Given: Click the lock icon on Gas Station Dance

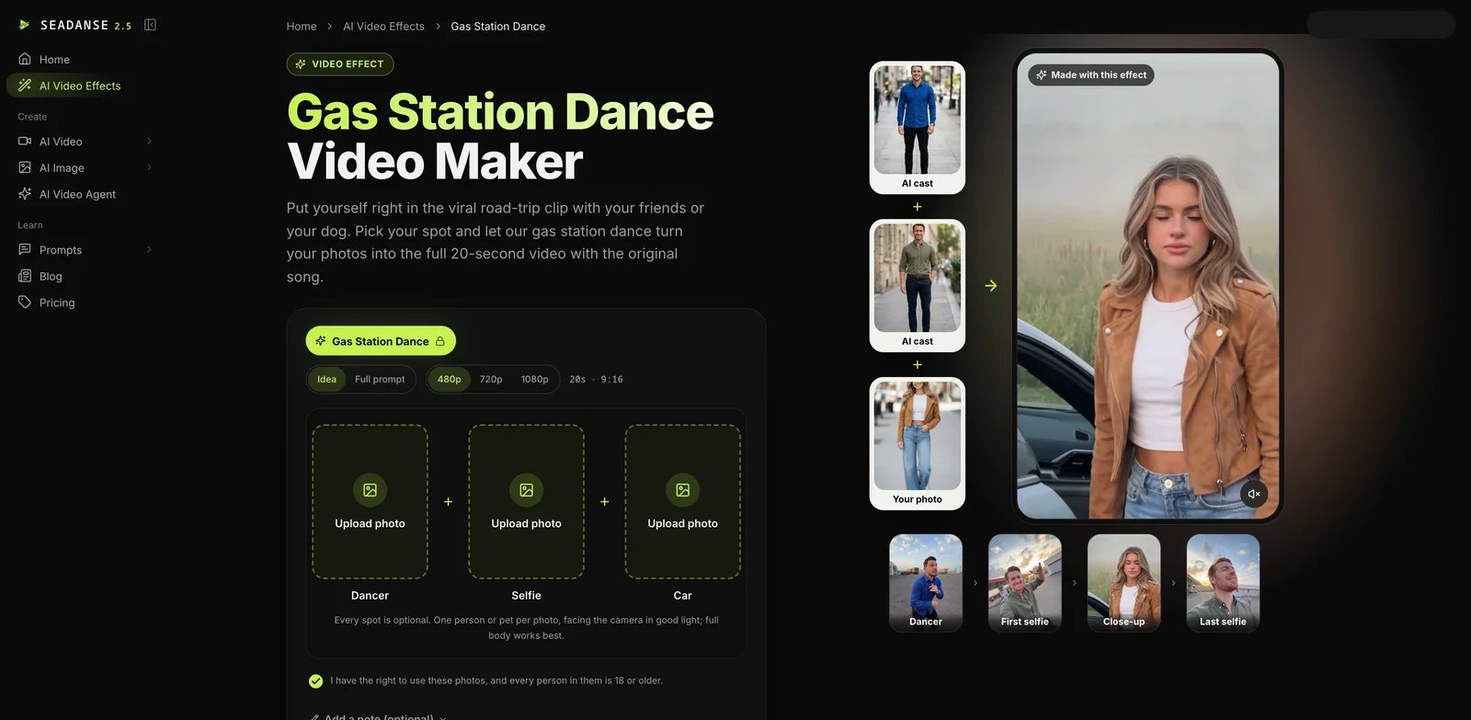Looking at the screenshot, I should tap(440, 341).
